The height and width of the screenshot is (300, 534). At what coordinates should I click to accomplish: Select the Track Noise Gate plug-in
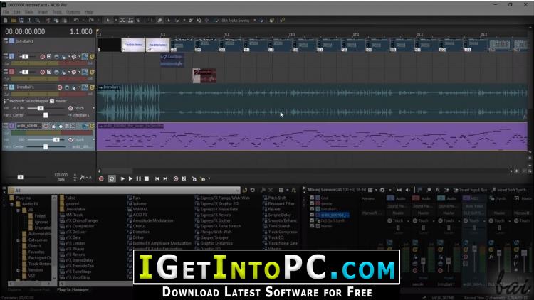[x=280, y=243]
